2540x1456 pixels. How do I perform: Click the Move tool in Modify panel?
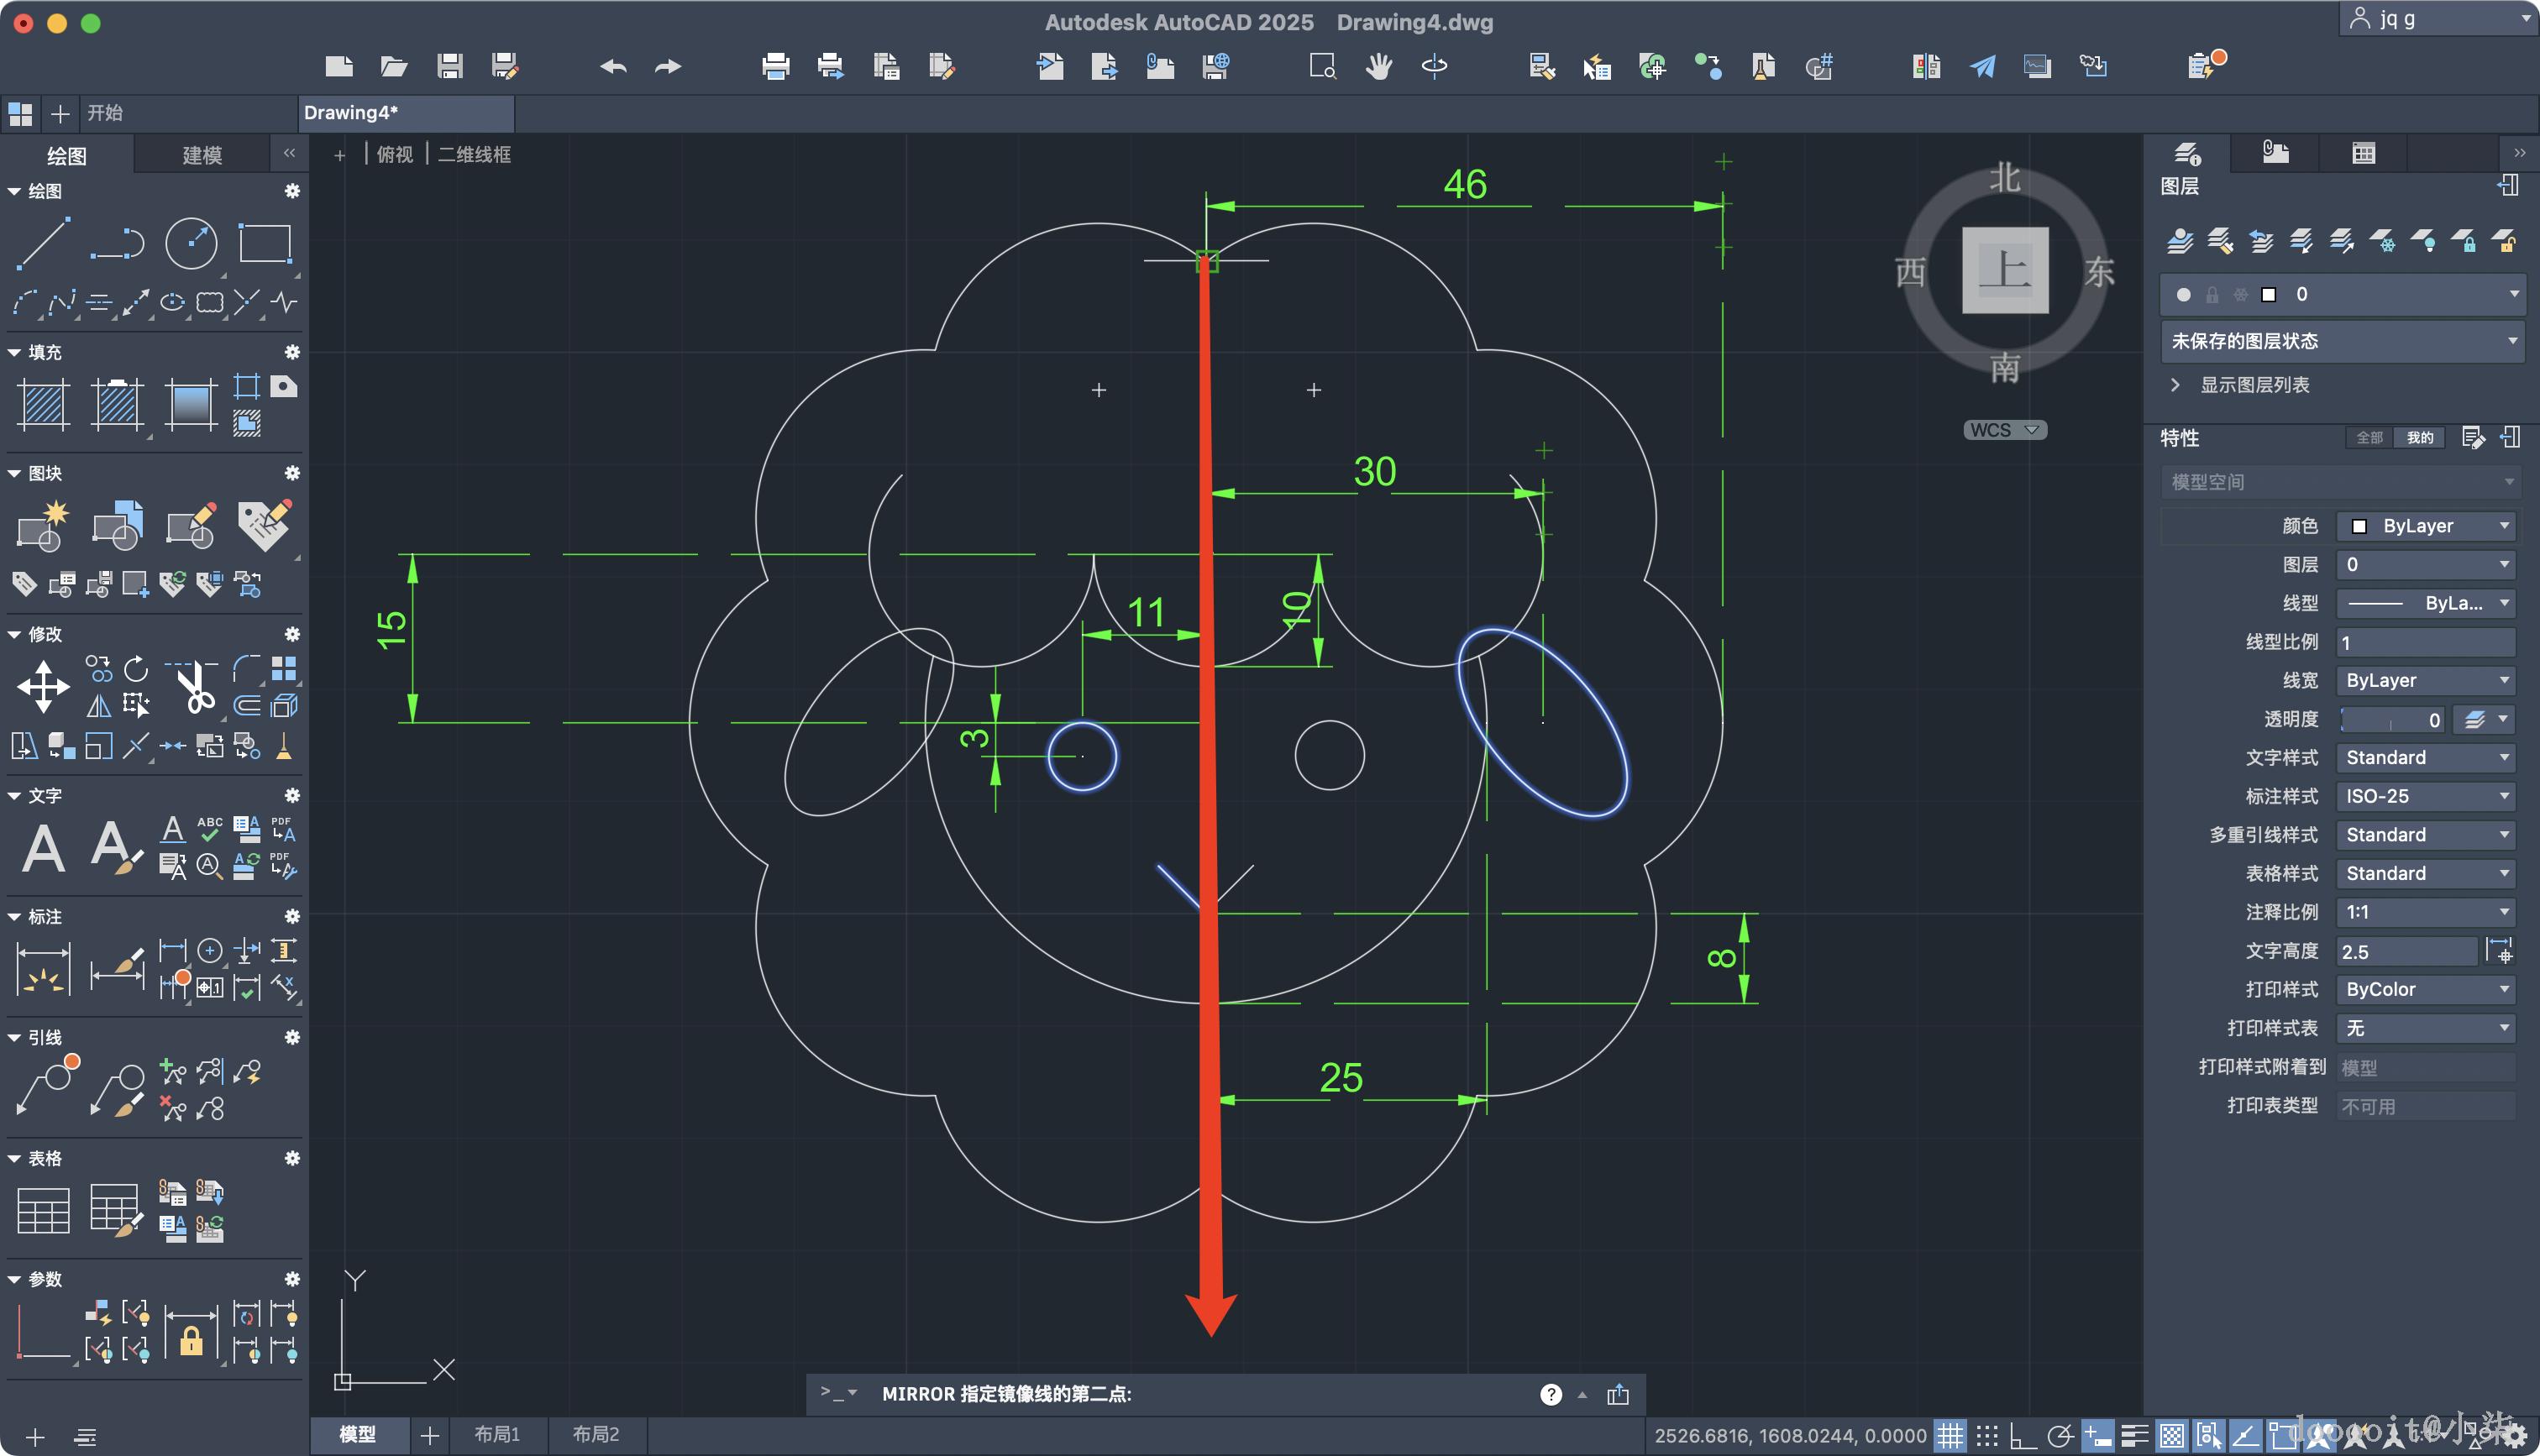tap(43, 686)
